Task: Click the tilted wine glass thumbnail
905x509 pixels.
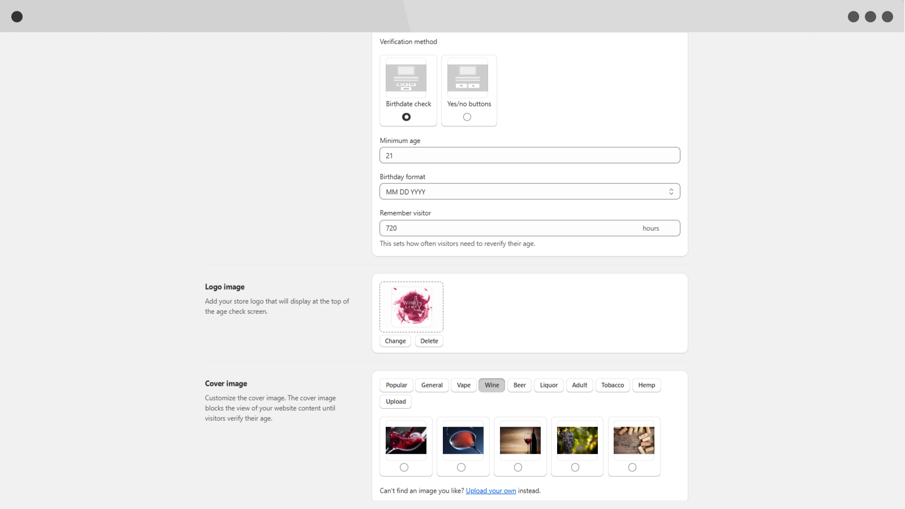Action: pos(463,441)
